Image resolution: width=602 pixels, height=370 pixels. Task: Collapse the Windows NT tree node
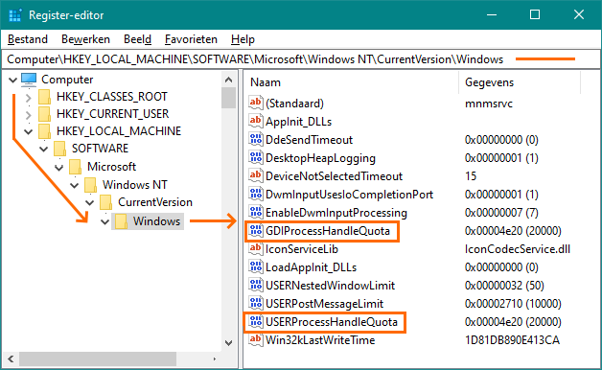(x=75, y=185)
